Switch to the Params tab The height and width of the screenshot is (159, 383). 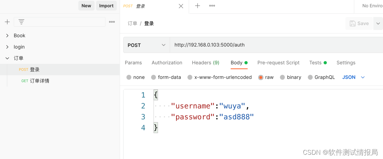tap(133, 62)
